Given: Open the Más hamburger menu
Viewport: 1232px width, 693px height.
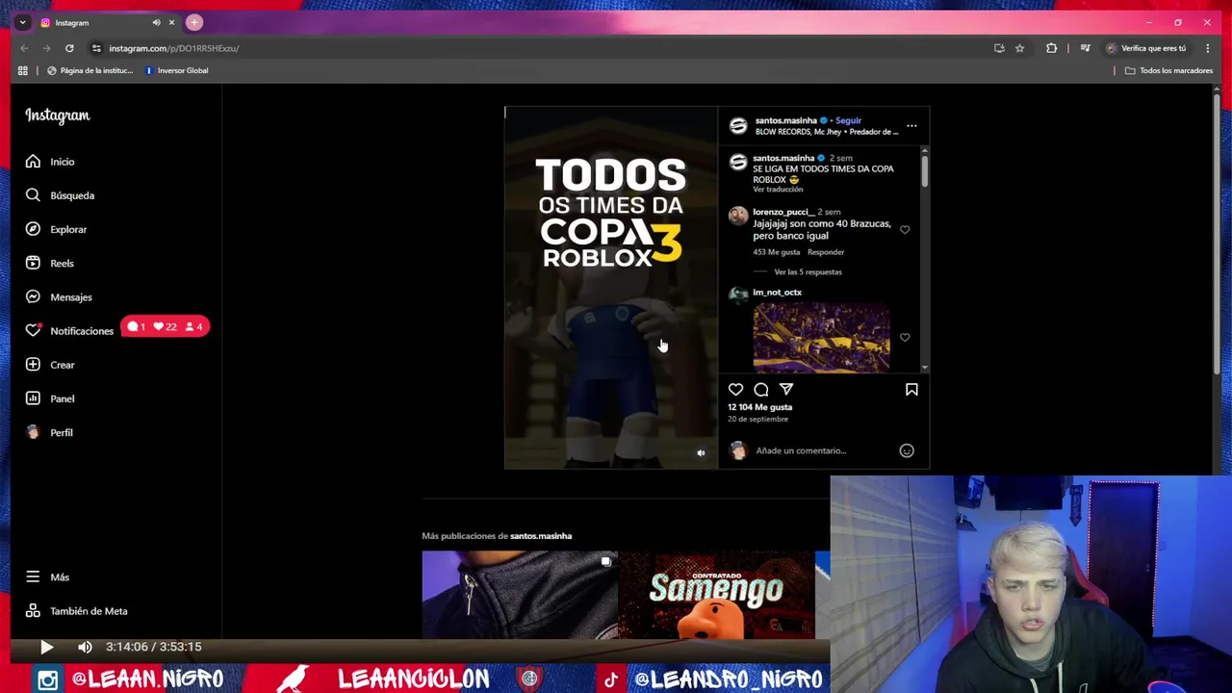Looking at the screenshot, I should (x=33, y=577).
